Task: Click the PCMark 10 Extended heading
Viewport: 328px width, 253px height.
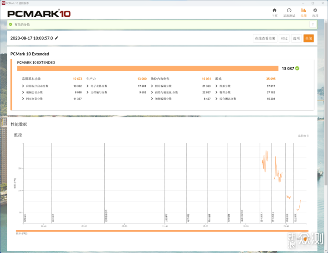Action: pos(30,54)
